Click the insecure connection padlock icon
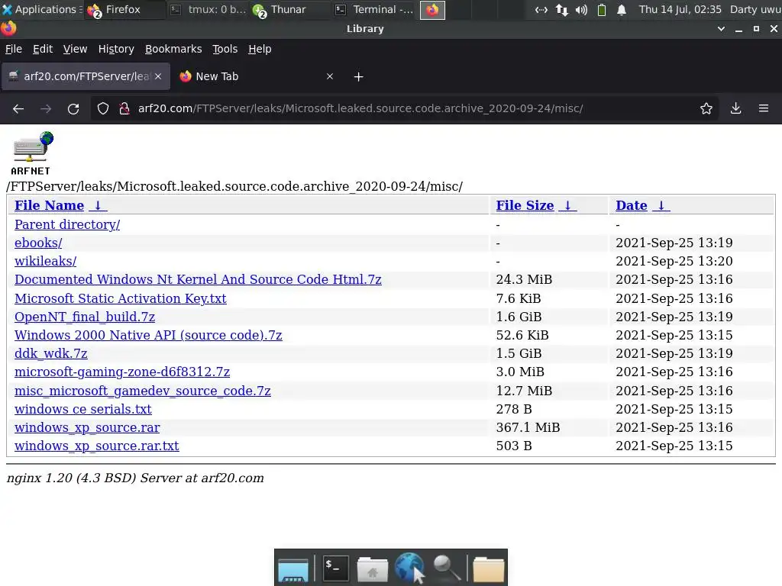782x586 pixels. (x=124, y=108)
